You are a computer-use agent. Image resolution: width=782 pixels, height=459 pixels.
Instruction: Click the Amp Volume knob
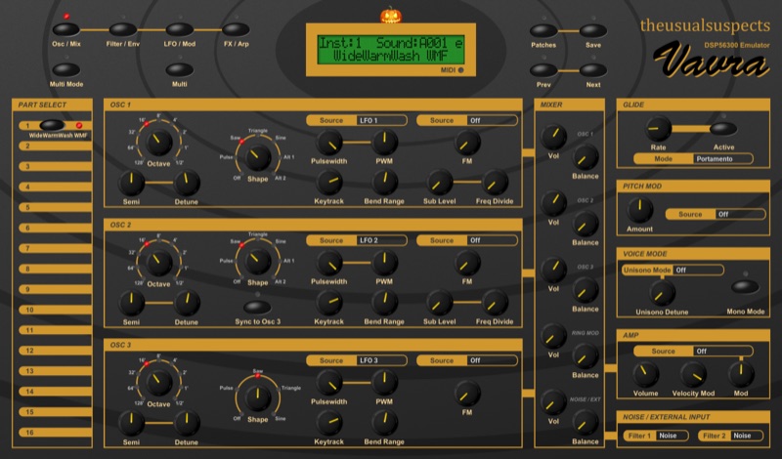point(645,374)
